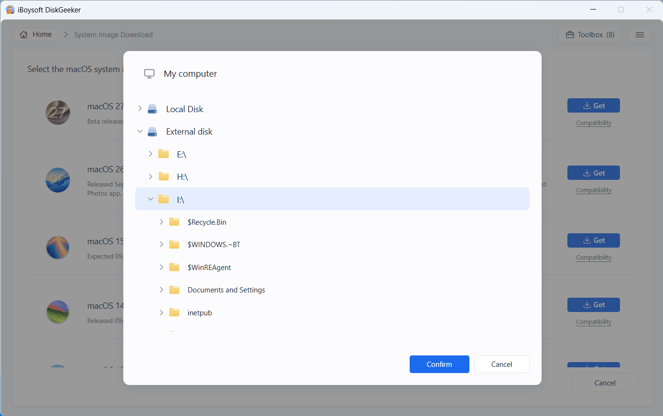This screenshot has height=416, width=663.
Task: Open Compatibility link for macOS 27
Action: pos(594,123)
